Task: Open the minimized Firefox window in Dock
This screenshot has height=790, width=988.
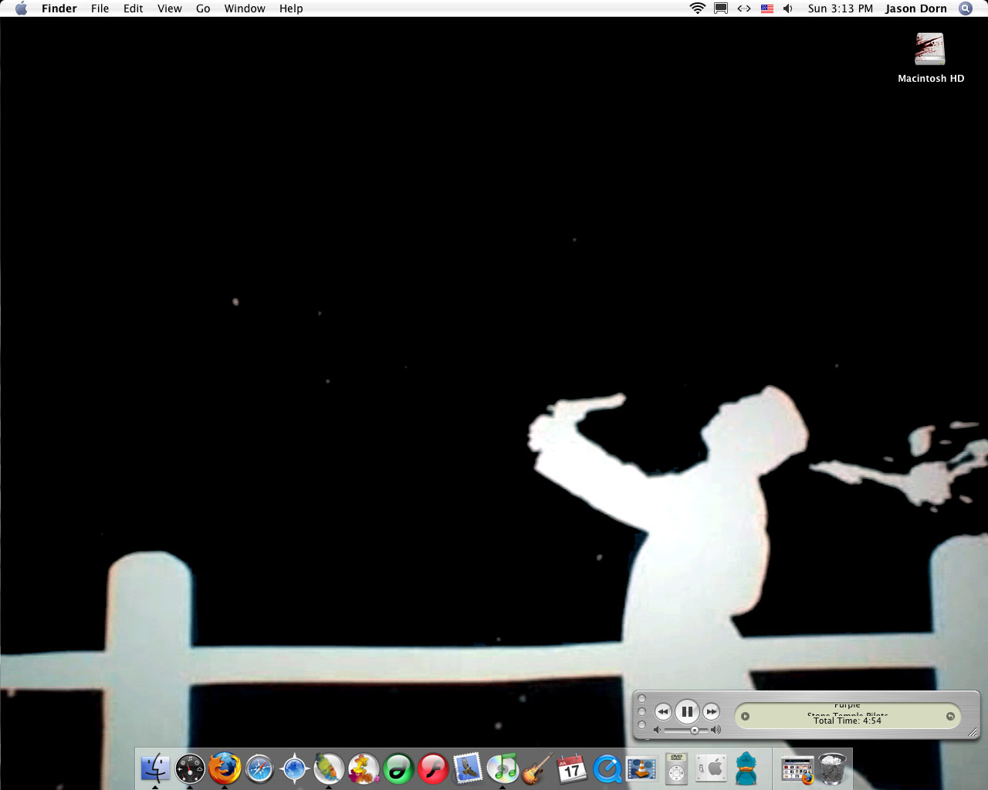Action: pos(797,769)
